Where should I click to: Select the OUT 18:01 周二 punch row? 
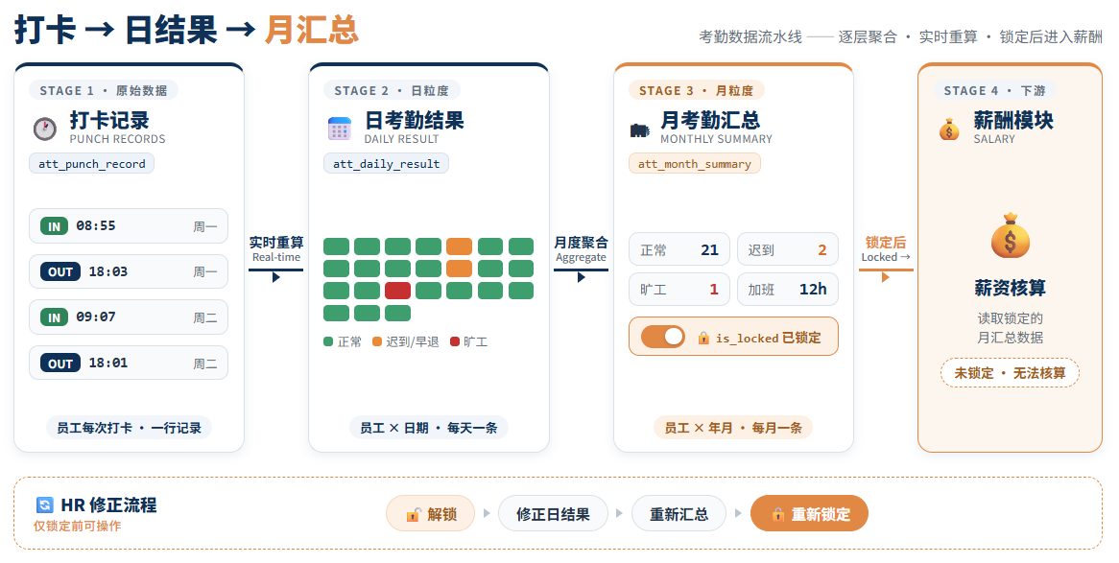(x=129, y=364)
